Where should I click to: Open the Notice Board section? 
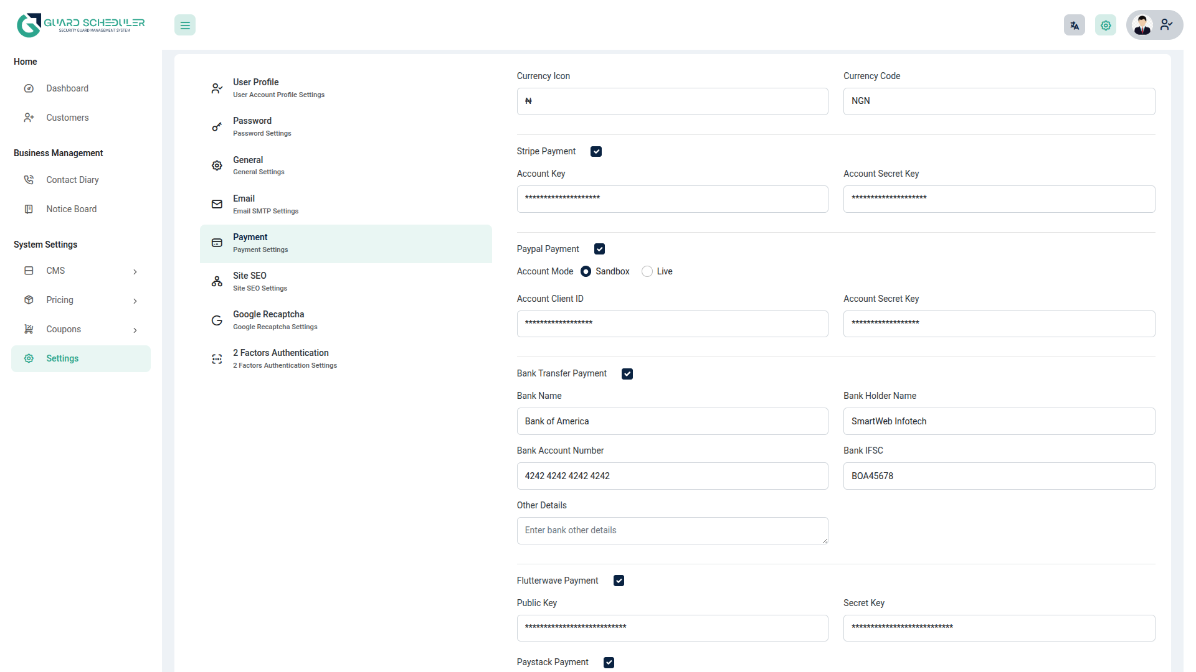pos(71,209)
